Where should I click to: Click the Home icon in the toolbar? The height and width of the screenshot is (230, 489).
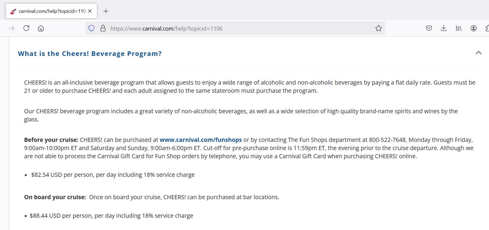coord(41,28)
